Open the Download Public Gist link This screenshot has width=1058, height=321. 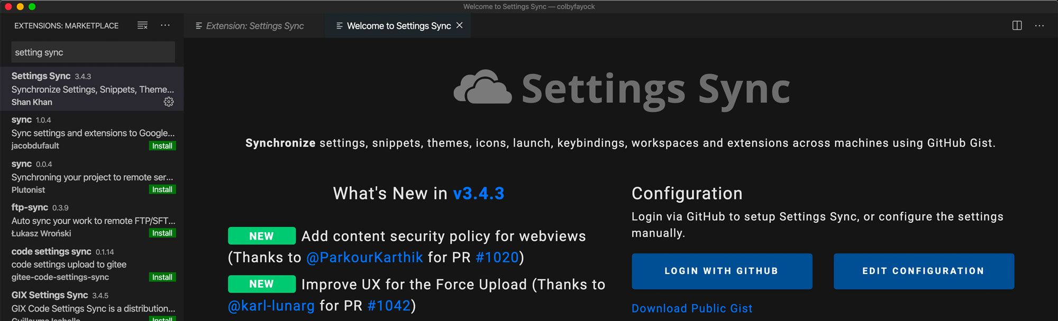691,308
